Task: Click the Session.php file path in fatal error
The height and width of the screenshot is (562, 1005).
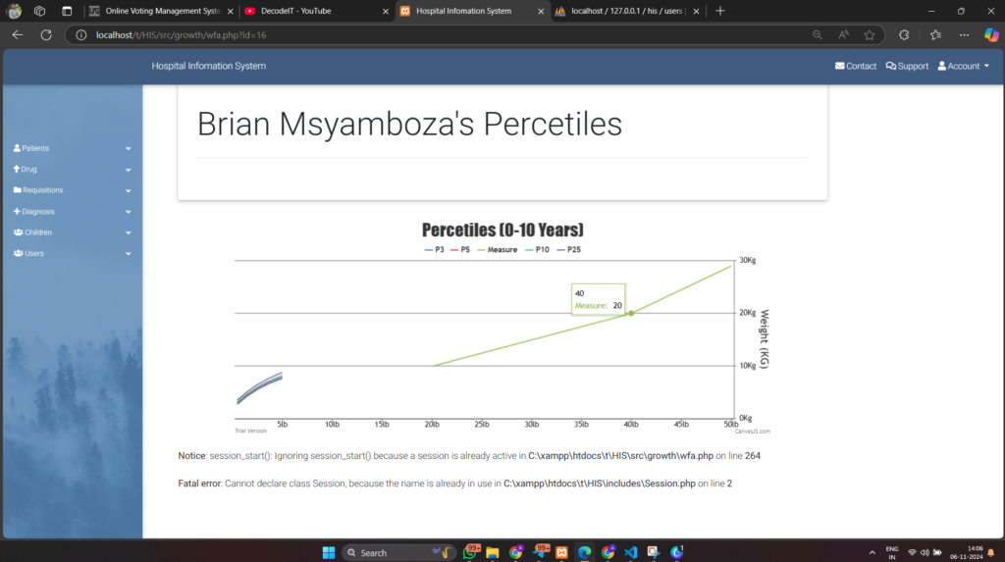Action: pos(600,484)
